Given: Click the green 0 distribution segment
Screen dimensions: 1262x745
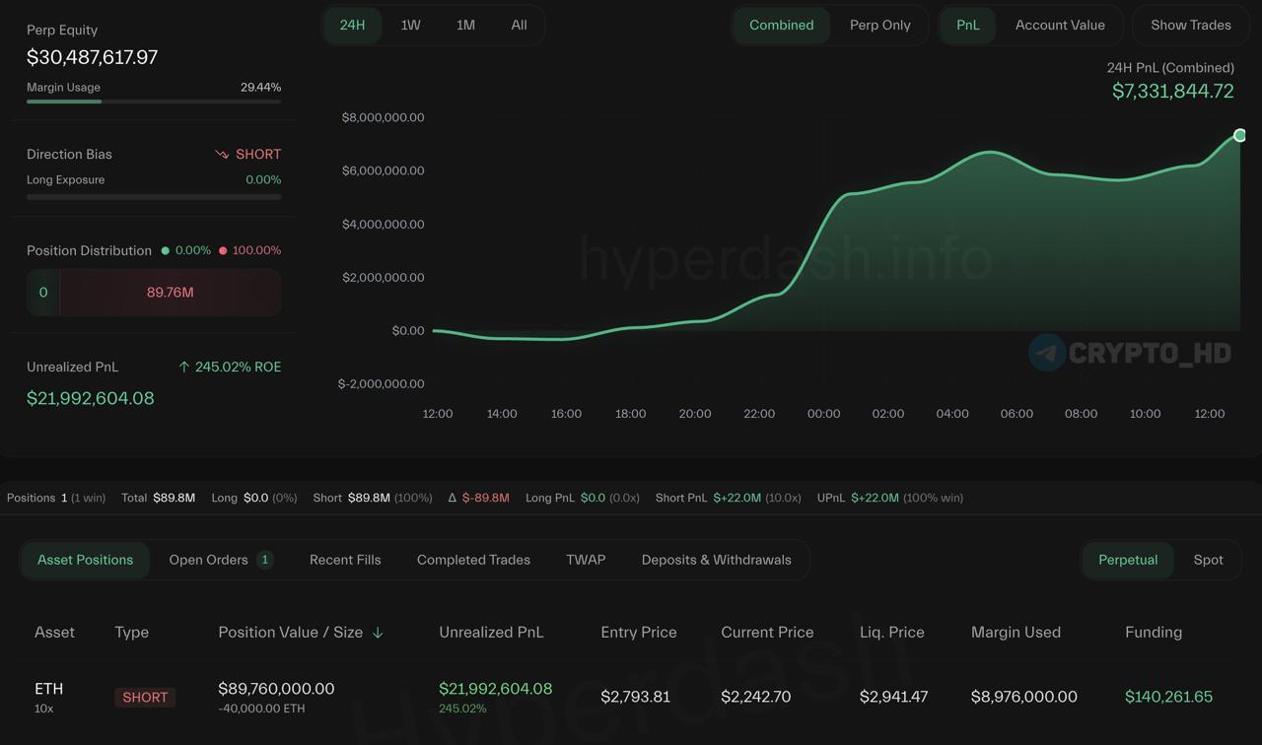Looking at the screenshot, I should [x=43, y=293].
